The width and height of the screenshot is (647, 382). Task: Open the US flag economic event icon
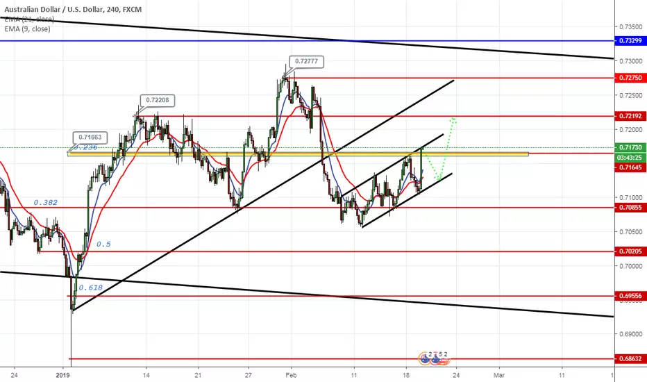[x=444, y=360]
